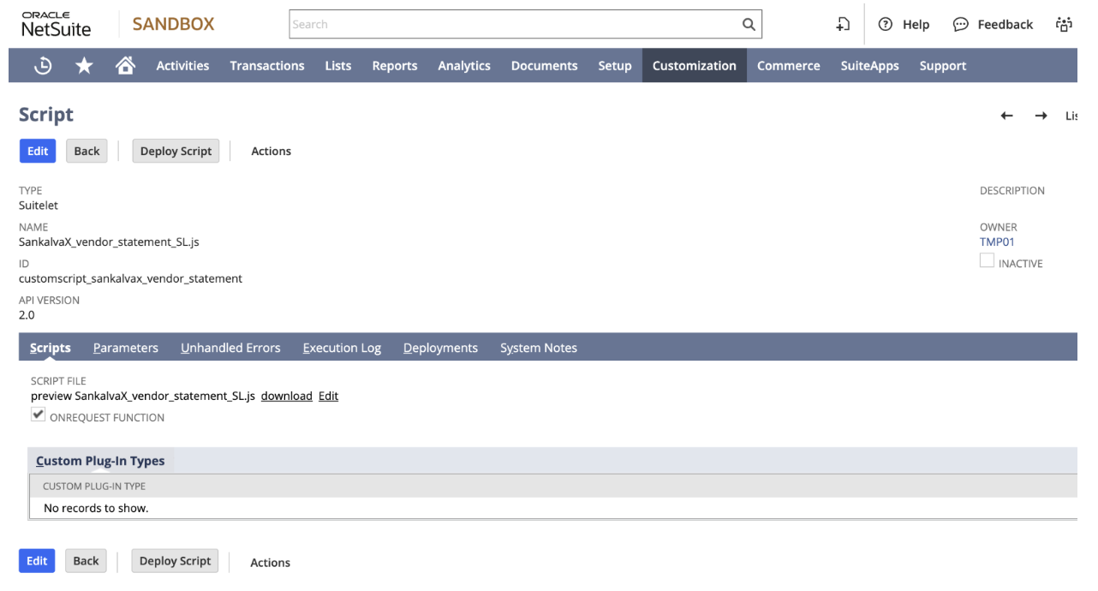Open the Lists menu
The width and height of the screenshot is (1098, 591).
(x=338, y=66)
